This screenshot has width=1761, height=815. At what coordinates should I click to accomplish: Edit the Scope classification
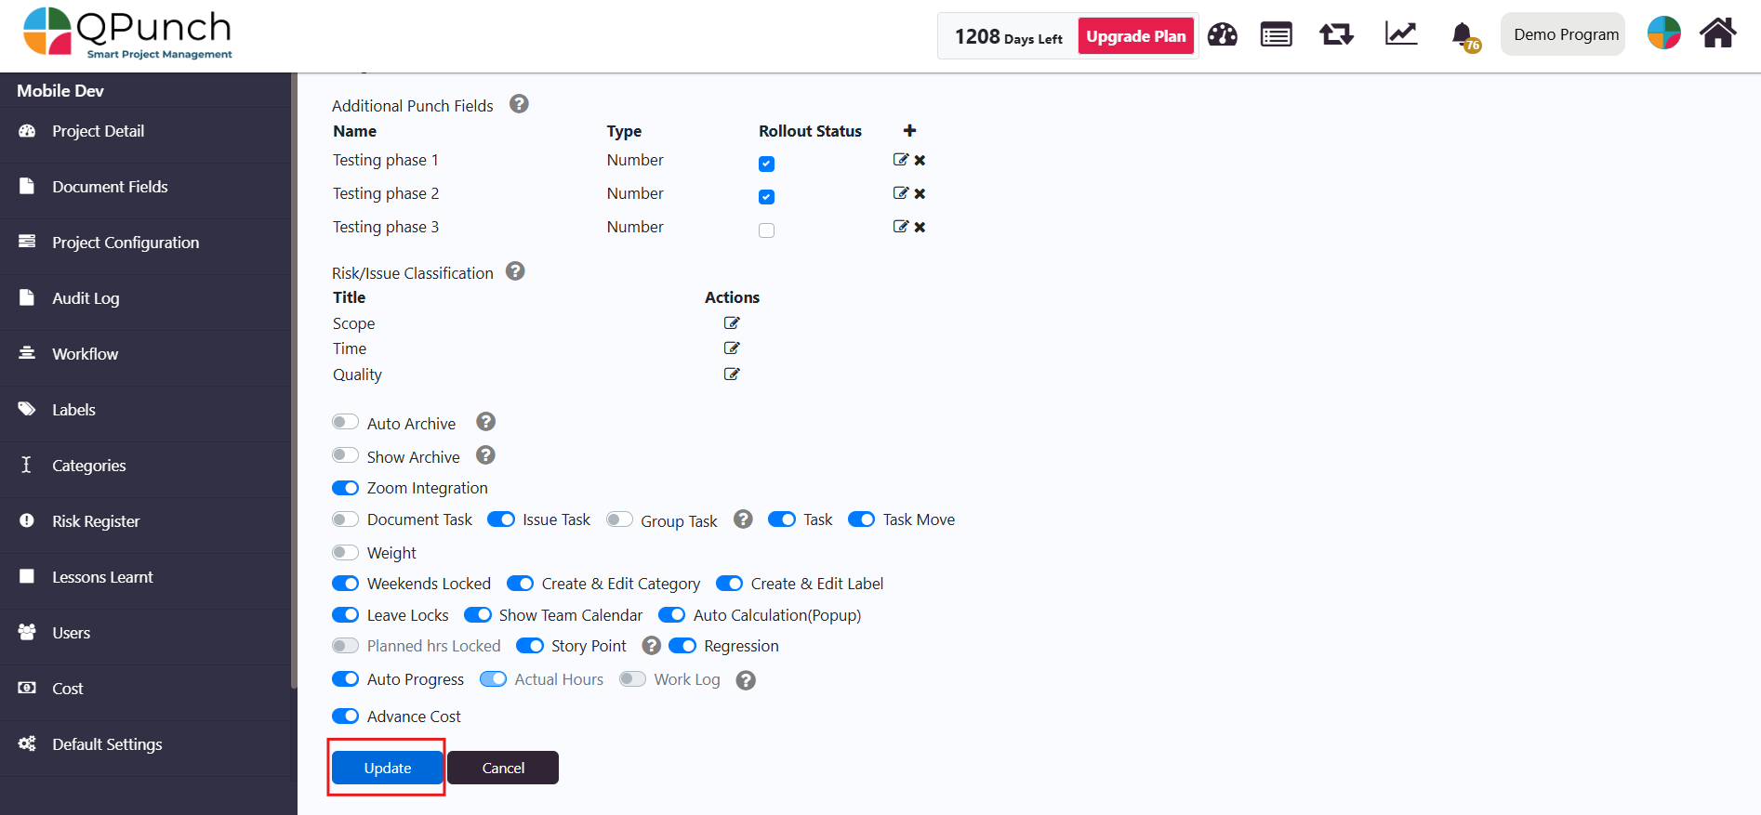pyautogui.click(x=732, y=323)
